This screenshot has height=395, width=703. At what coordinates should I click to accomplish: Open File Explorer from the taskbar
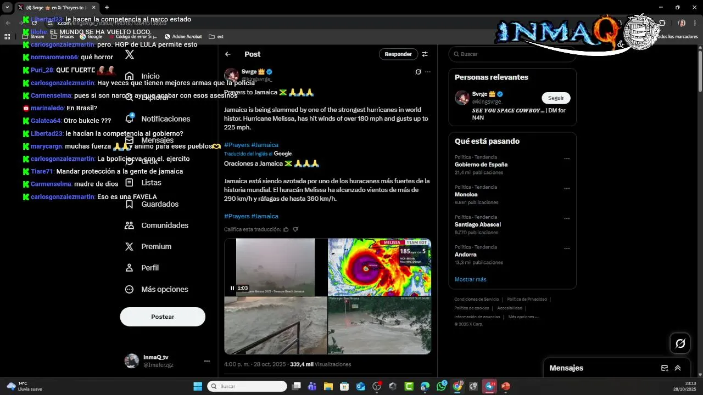328,386
